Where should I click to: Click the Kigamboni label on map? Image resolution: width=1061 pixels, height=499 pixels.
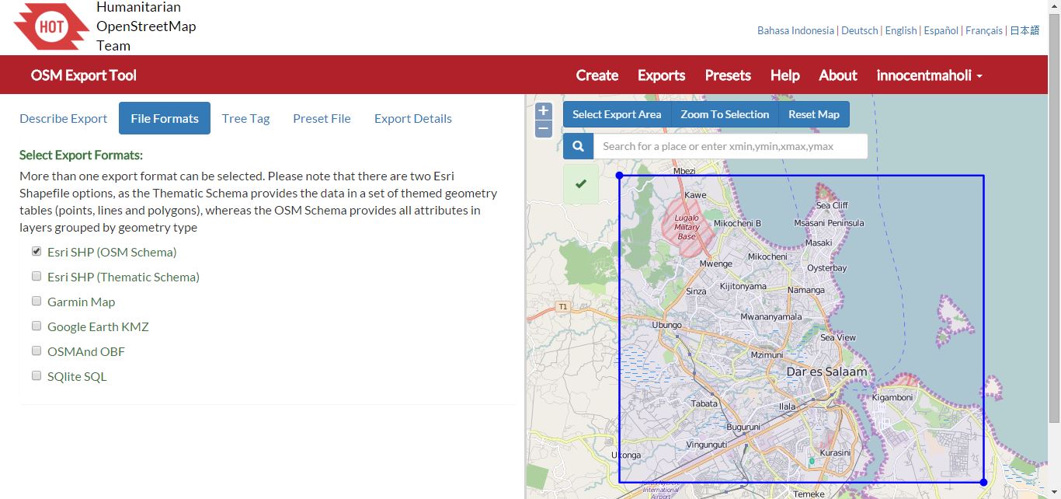(892, 397)
